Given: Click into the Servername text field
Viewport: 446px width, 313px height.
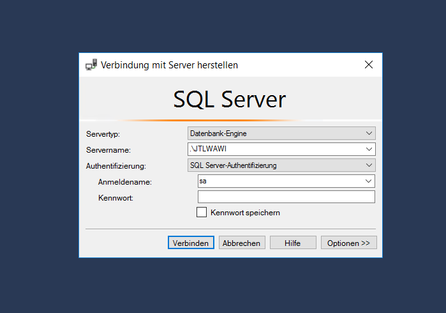Looking at the screenshot, I should pyautogui.click(x=276, y=149).
